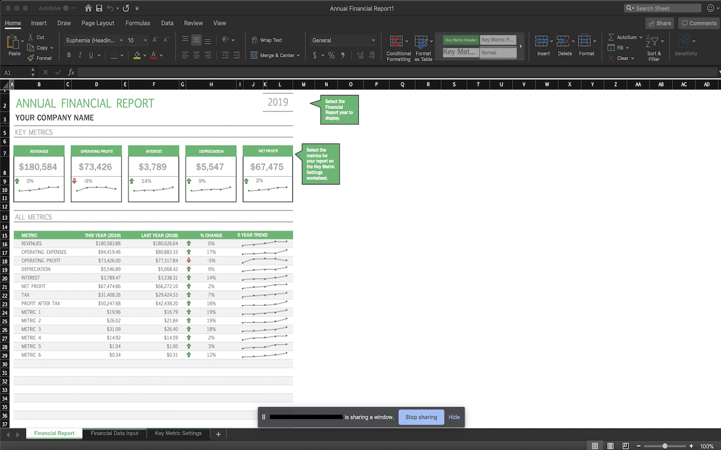The image size is (721, 450).
Task: Switch to Financial Data Input sheet
Action: pos(114,434)
